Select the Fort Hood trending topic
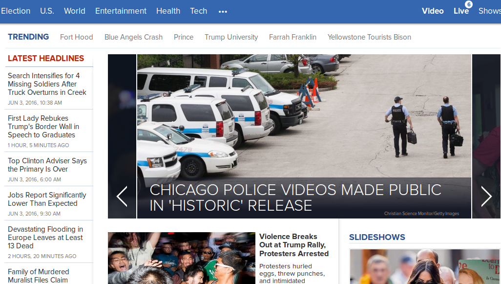Image resolution: width=501 pixels, height=284 pixels. (x=76, y=37)
